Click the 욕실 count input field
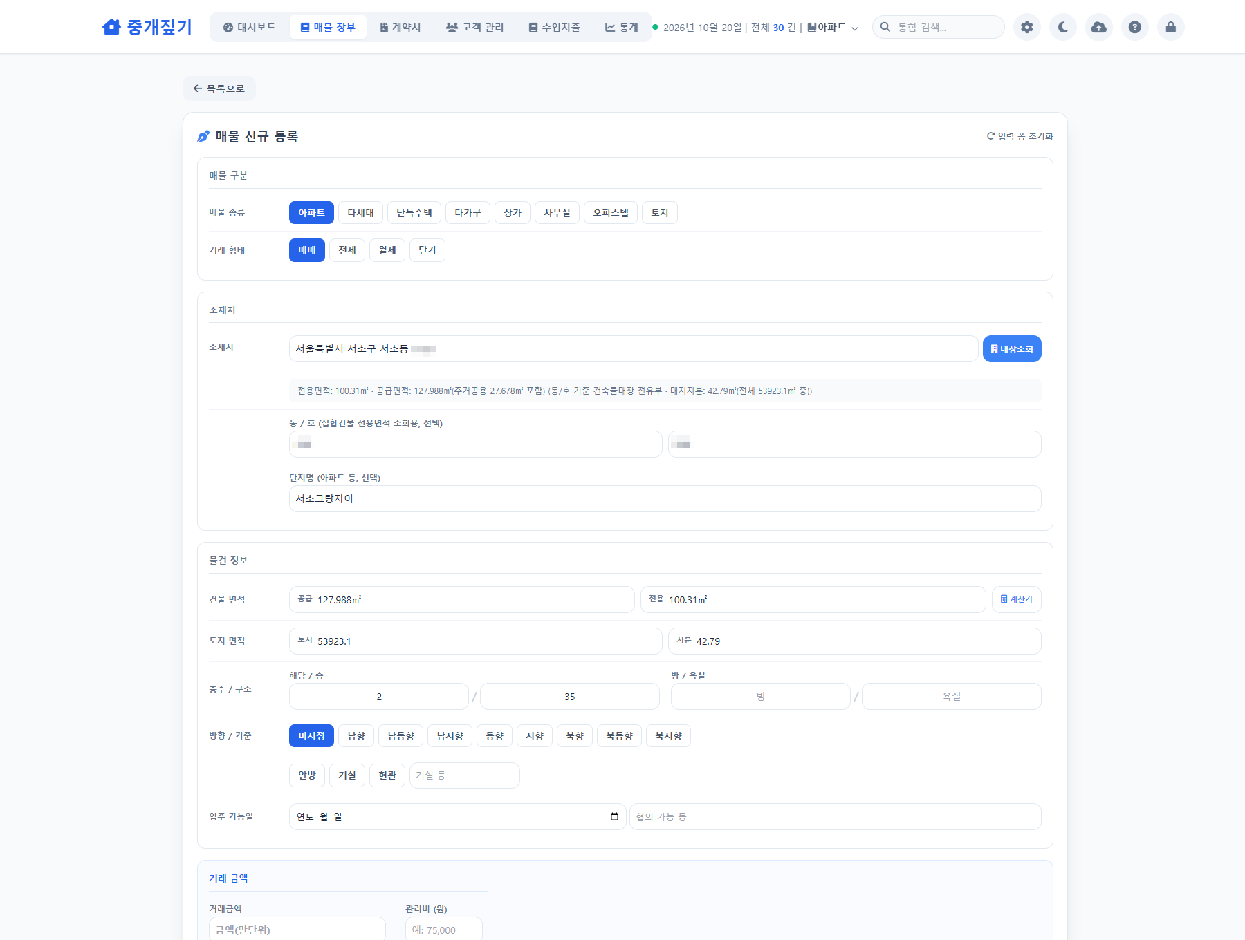1245x940 pixels. 952,696
